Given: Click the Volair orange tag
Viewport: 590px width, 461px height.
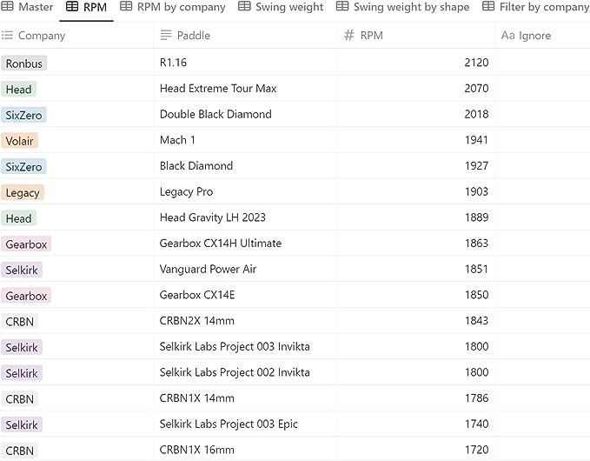Looking at the screenshot, I should click(x=20, y=141).
